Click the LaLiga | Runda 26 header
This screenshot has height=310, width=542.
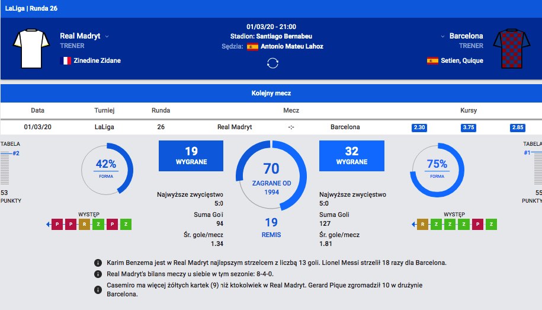pyautogui.click(x=31, y=9)
